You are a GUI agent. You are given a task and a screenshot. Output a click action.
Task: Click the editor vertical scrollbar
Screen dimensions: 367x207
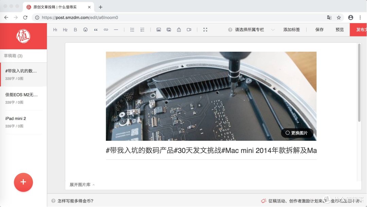click(x=359, y=83)
